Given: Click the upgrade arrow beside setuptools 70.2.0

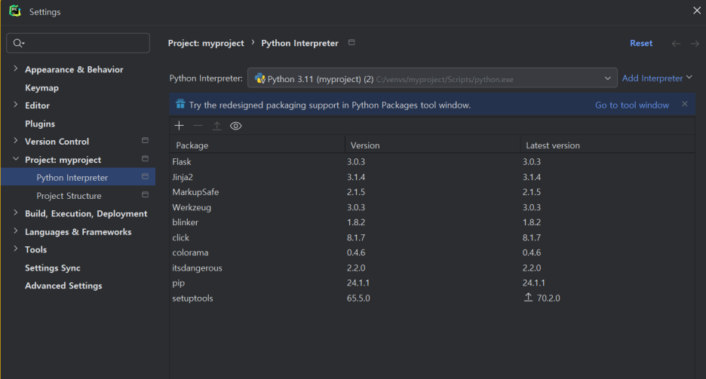Looking at the screenshot, I should coord(528,297).
